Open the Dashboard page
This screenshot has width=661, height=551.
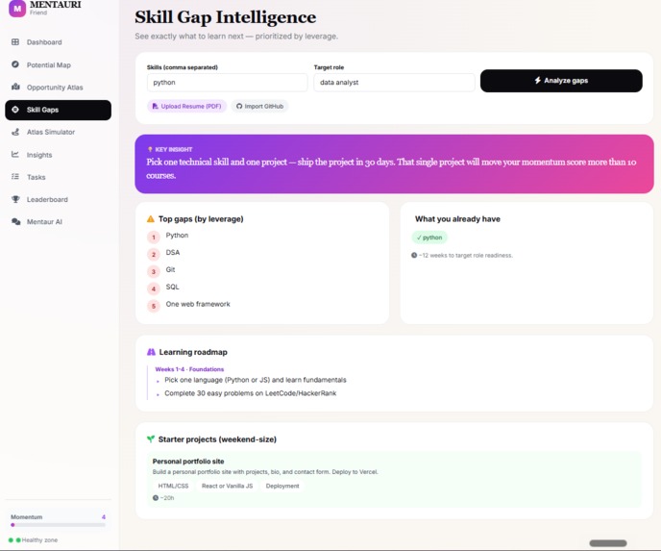coord(59,42)
